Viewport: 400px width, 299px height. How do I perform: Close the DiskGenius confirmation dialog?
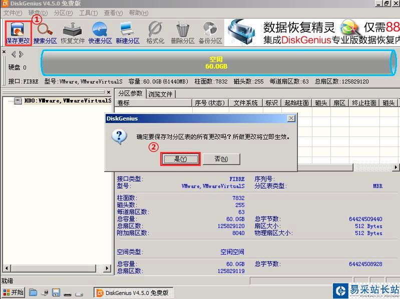291,118
